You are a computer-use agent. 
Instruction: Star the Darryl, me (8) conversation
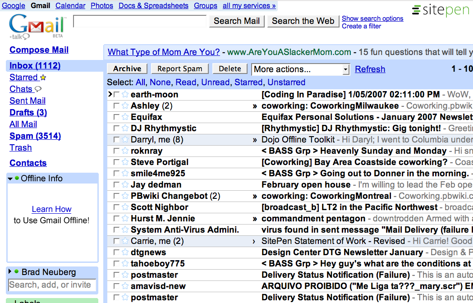[x=125, y=139]
